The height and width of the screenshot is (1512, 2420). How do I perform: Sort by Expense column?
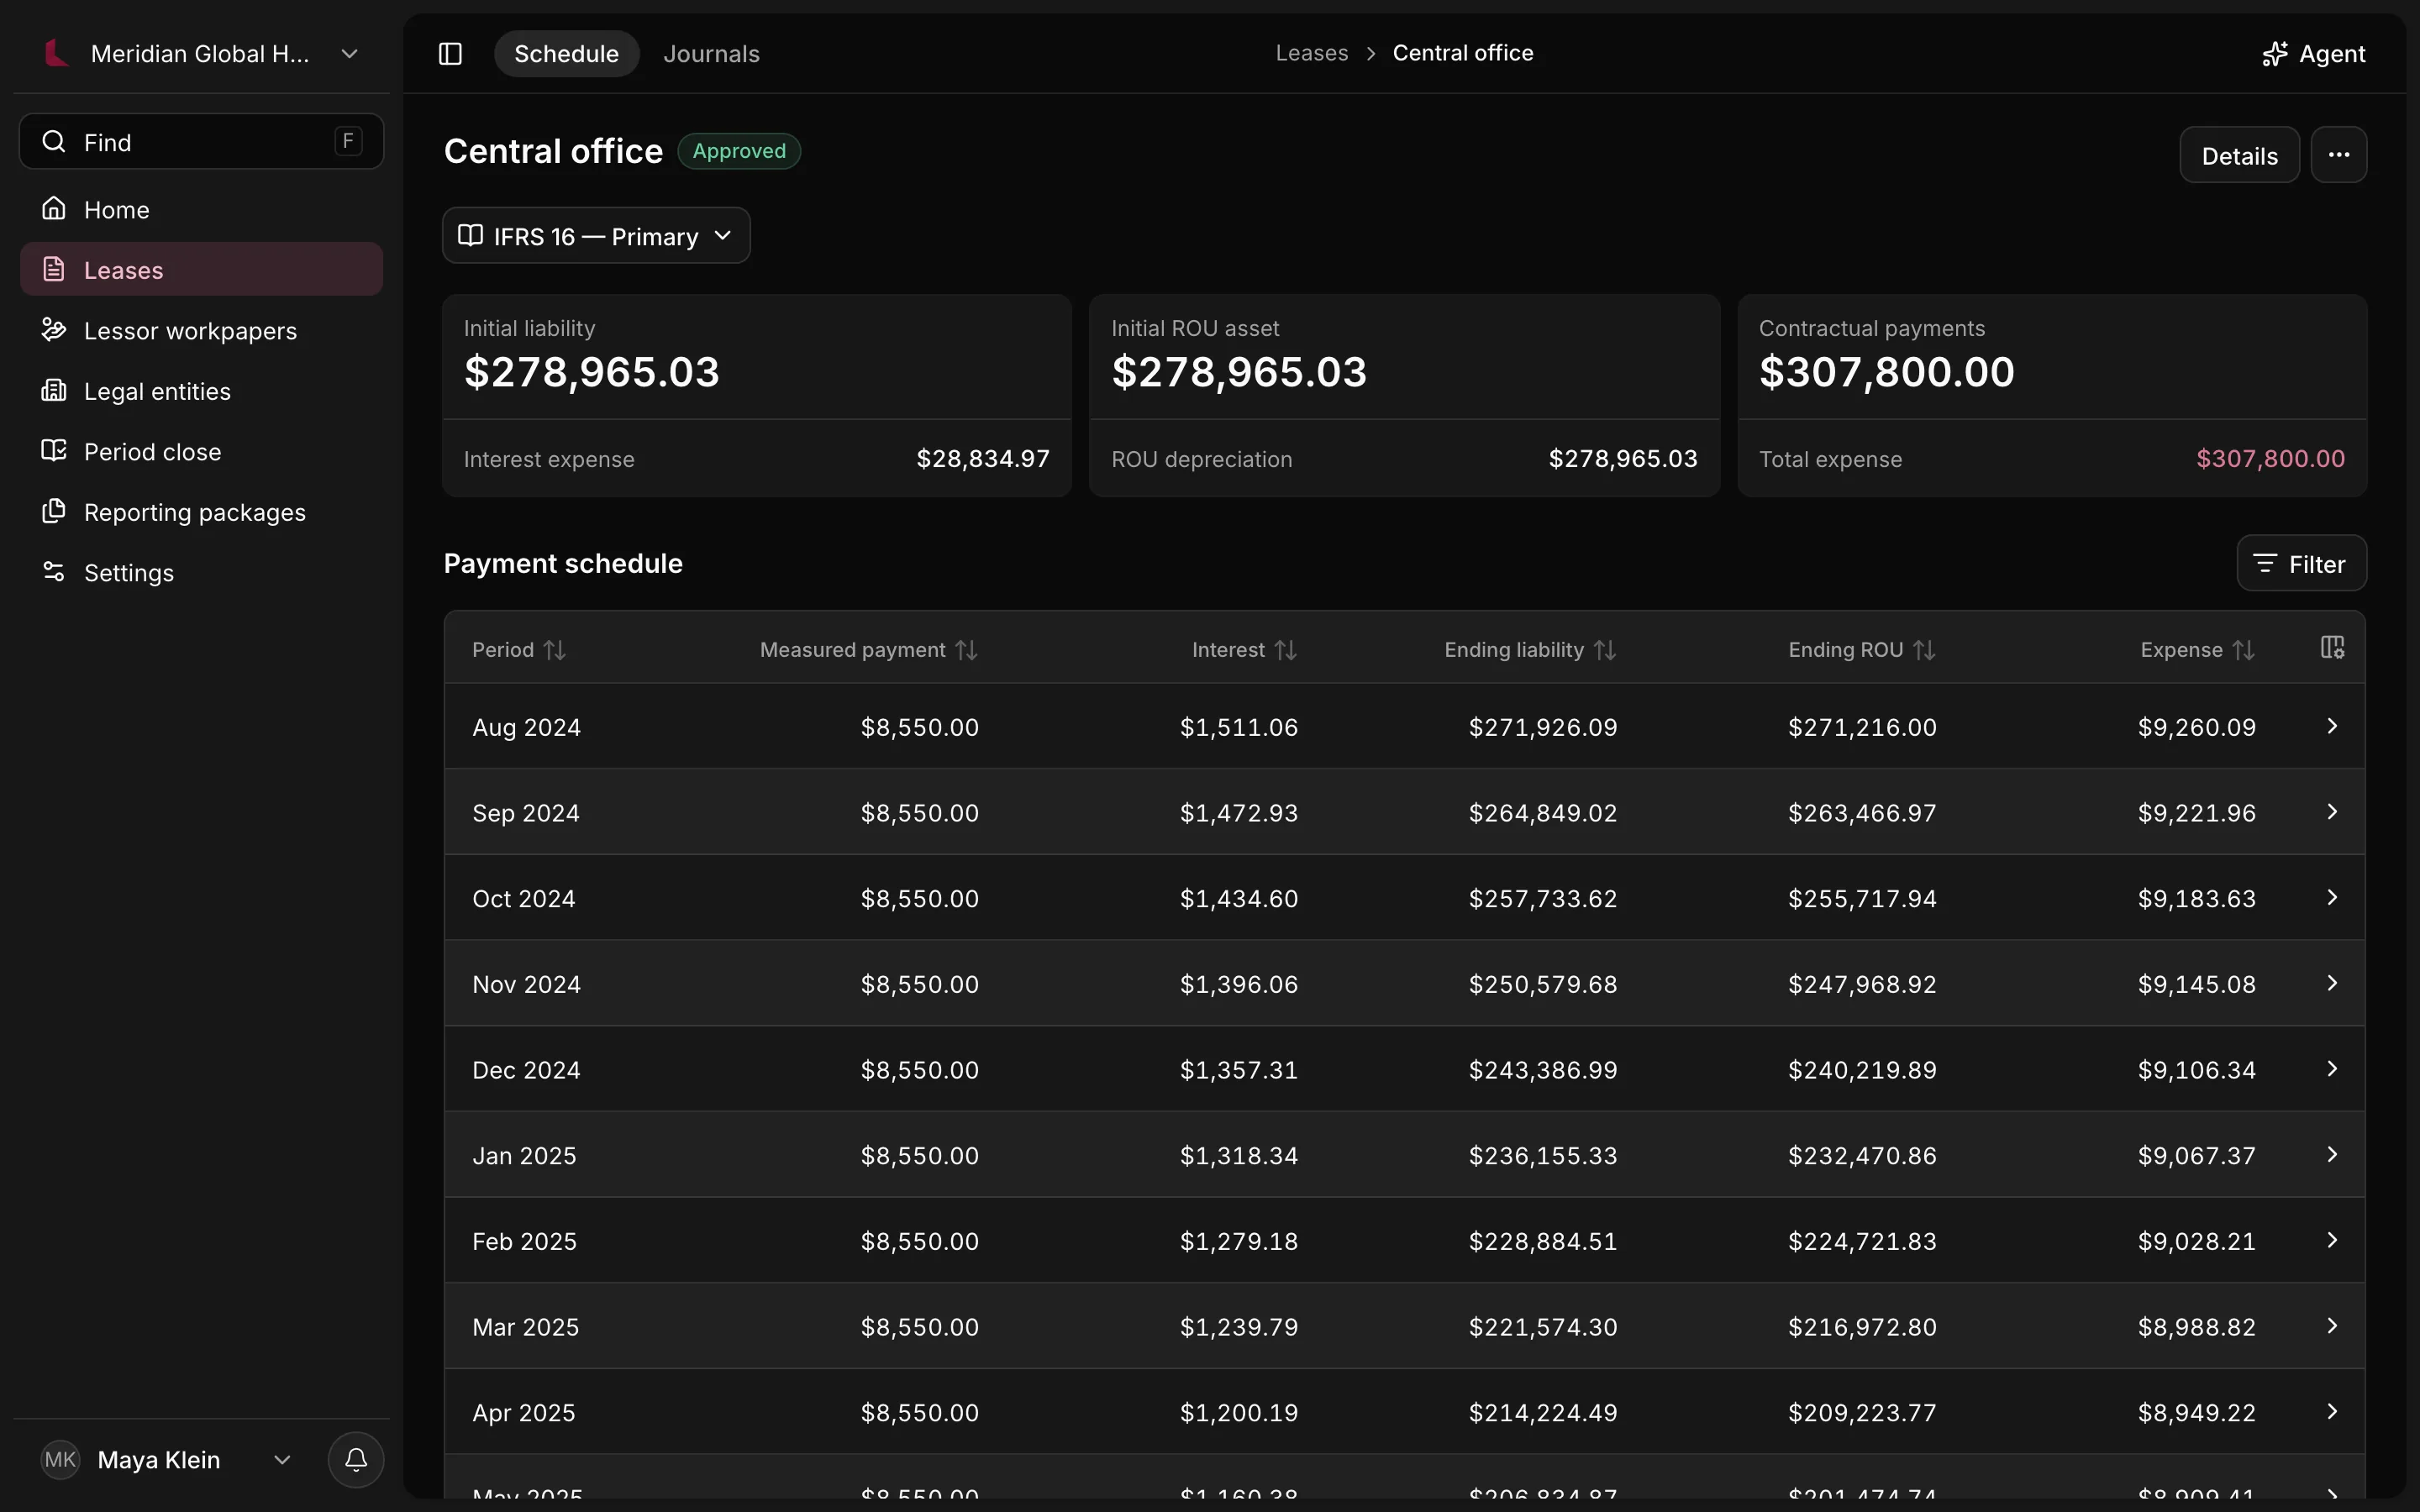2197,650
